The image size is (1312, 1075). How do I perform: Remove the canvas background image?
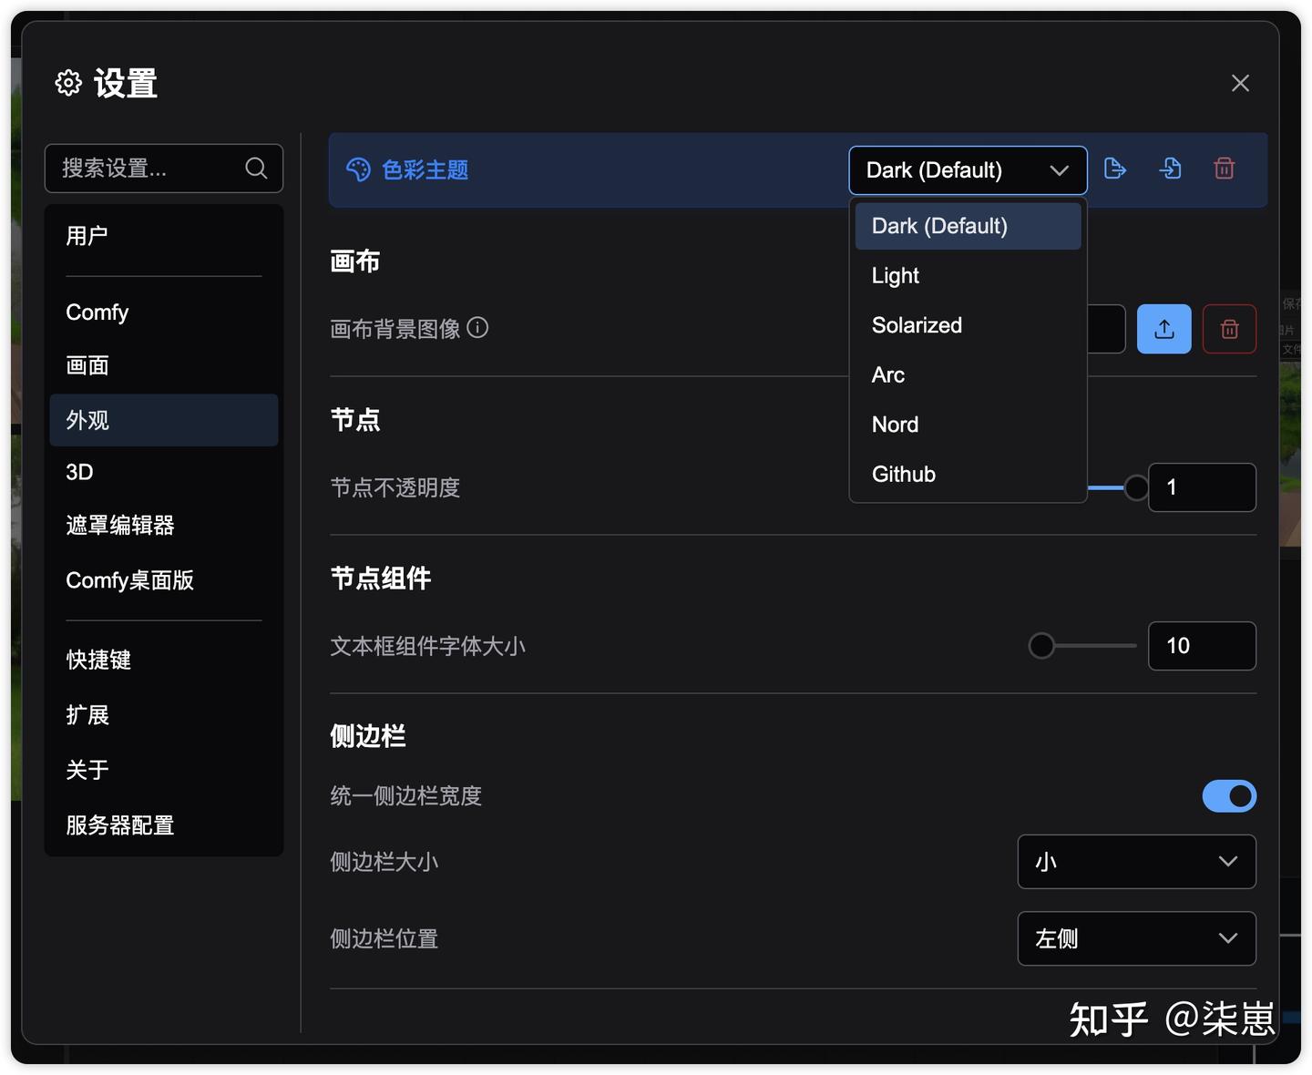tap(1230, 329)
